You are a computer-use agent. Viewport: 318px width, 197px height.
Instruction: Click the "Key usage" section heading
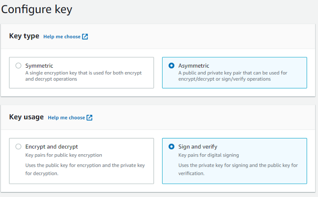26,117
